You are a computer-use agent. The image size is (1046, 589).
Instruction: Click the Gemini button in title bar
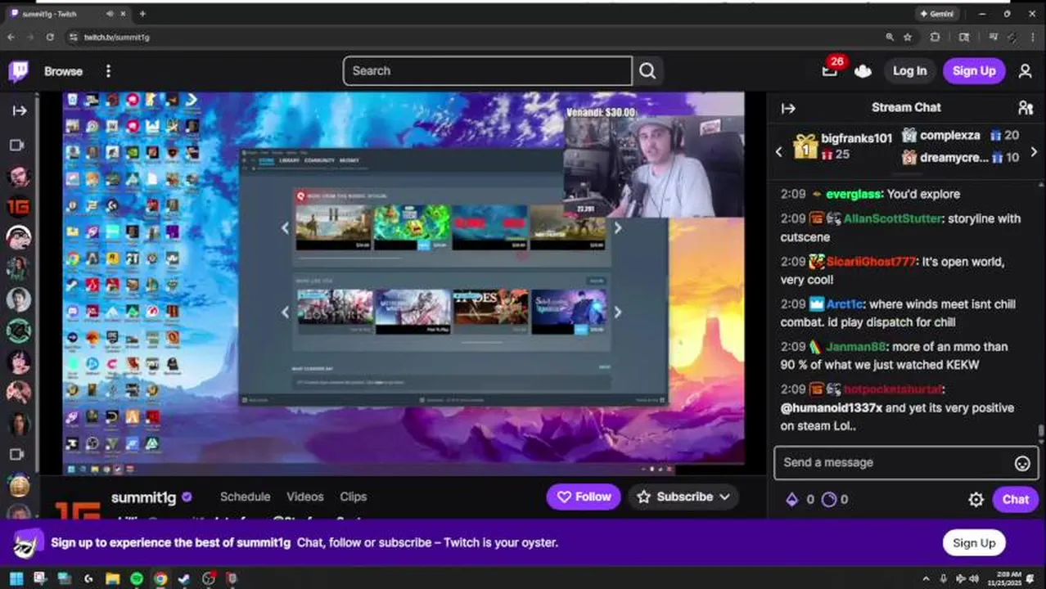[x=937, y=14]
